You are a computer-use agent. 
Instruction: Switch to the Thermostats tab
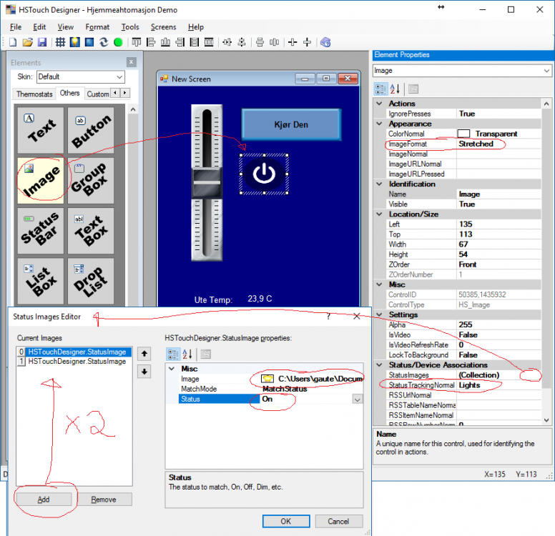pyautogui.click(x=34, y=94)
